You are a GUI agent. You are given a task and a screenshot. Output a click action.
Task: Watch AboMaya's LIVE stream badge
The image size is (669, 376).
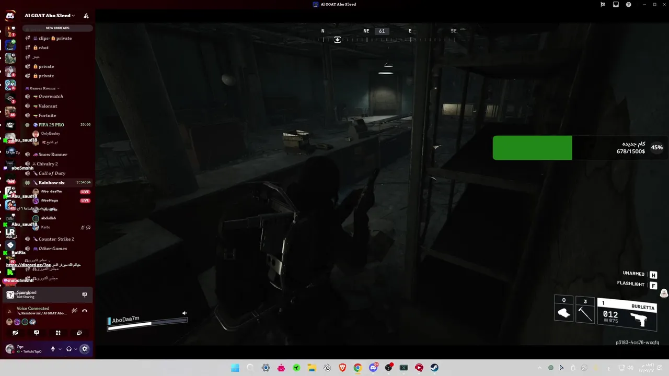pyautogui.click(x=85, y=201)
